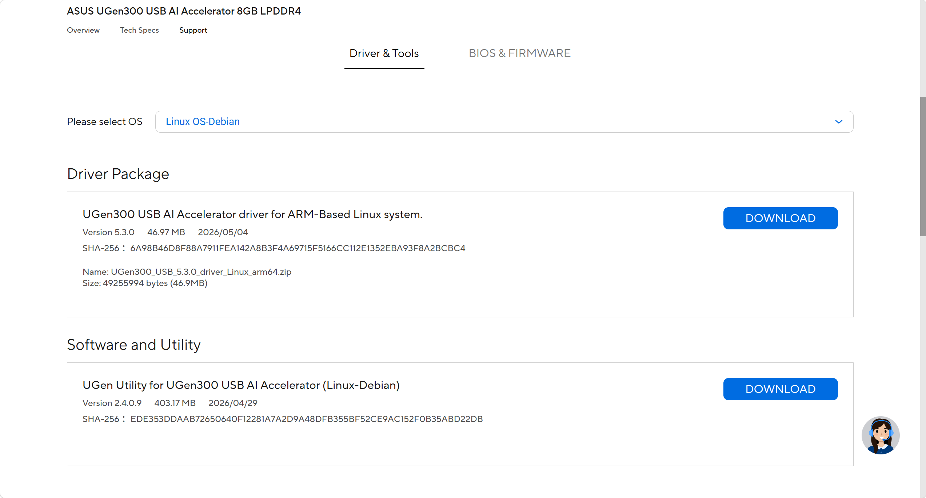Click the 'Driver Package' section heading
The height and width of the screenshot is (498, 926).
click(x=118, y=174)
